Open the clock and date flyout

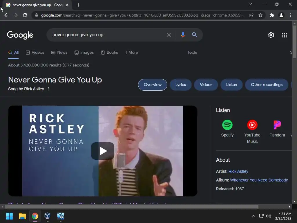[283, 216]
